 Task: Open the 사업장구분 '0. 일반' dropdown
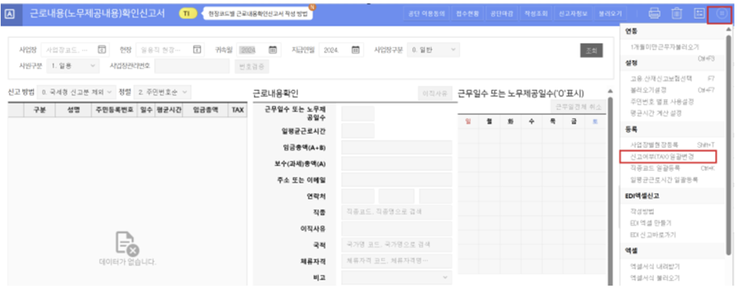click(x=434, y=49)
